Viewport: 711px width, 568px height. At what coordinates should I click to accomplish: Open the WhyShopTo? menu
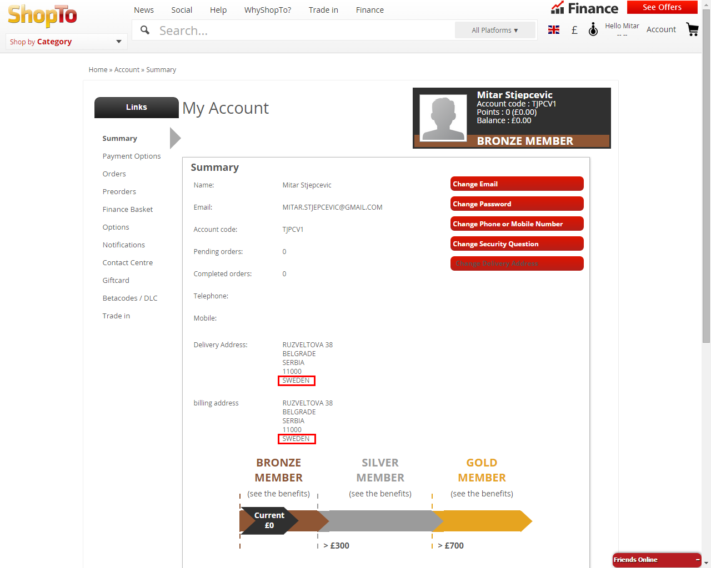[x=268, y=10]
